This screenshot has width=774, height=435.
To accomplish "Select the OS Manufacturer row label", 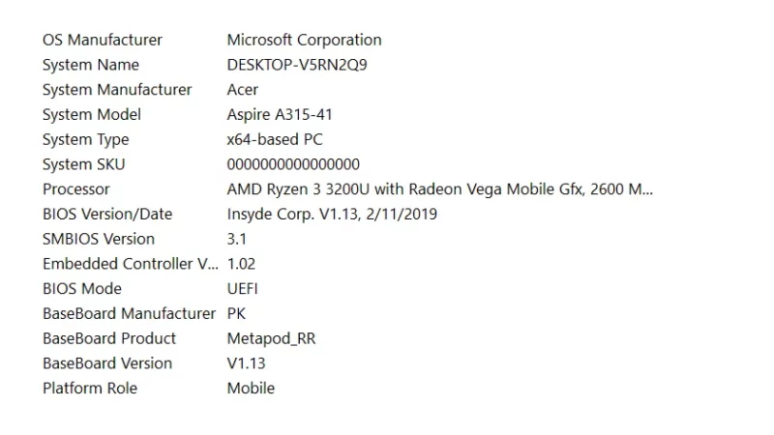I will 103,40.
